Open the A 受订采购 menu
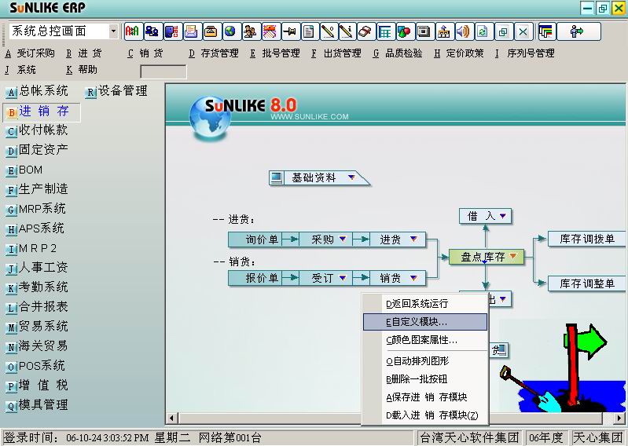Image resolution: width=628 pixels, height=446 pixels. point(30,53)
